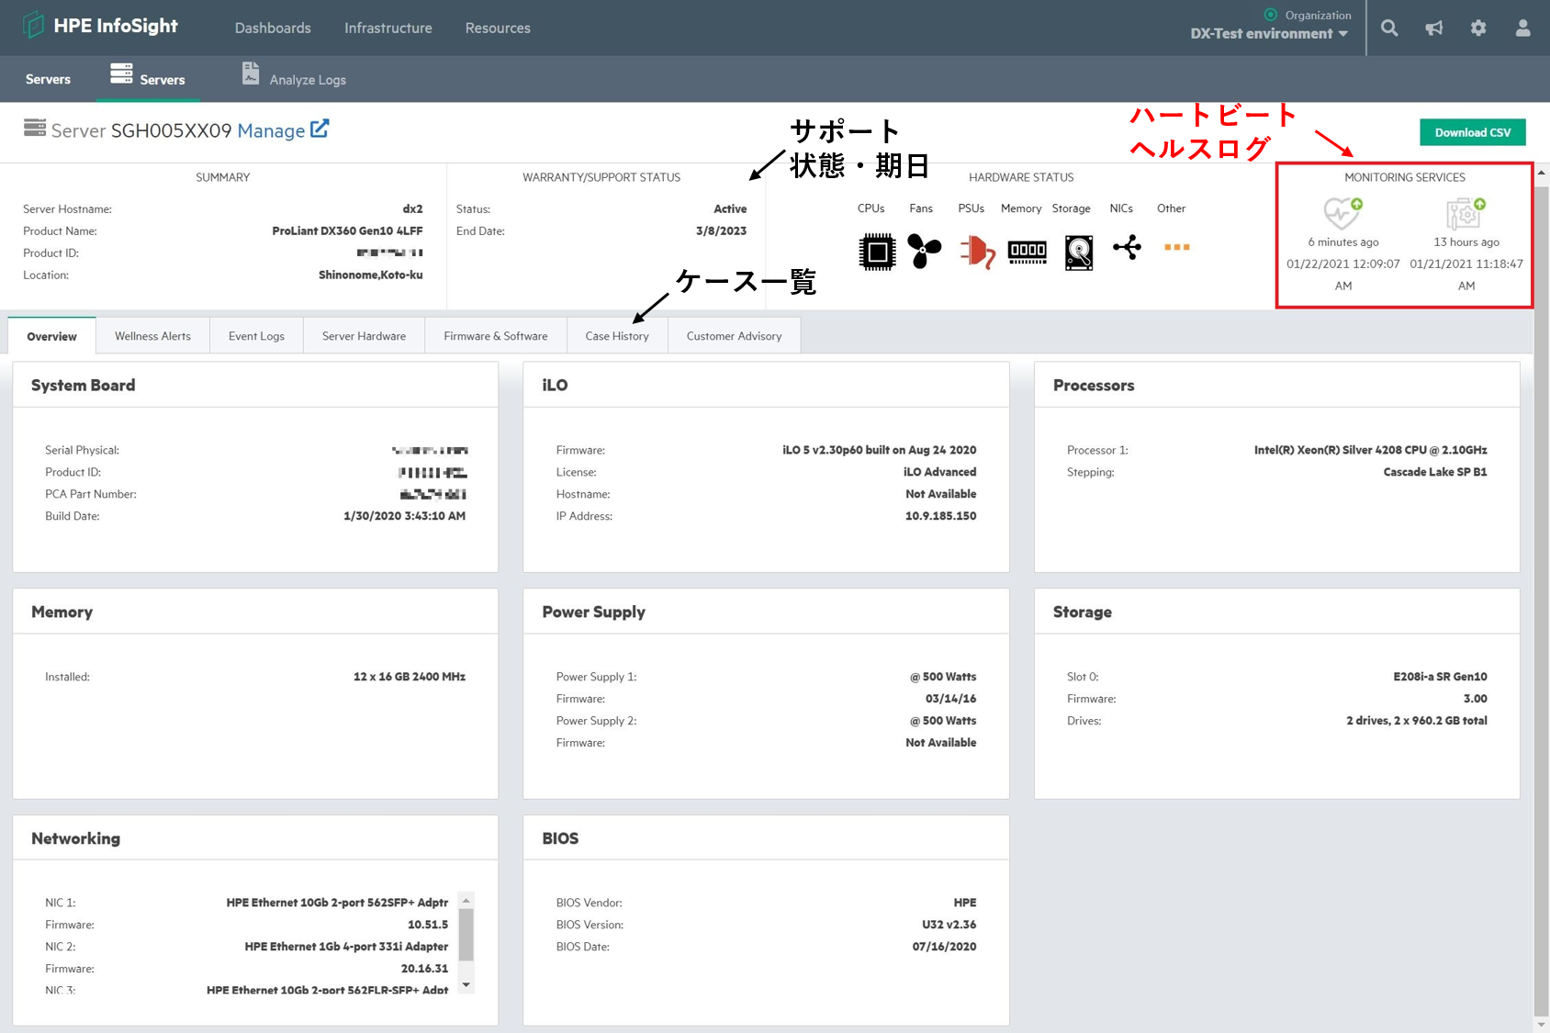This screenshot has height=1033, width=1550.
Task: Click Networking list scroll down arrow
Action: [466, 984]
